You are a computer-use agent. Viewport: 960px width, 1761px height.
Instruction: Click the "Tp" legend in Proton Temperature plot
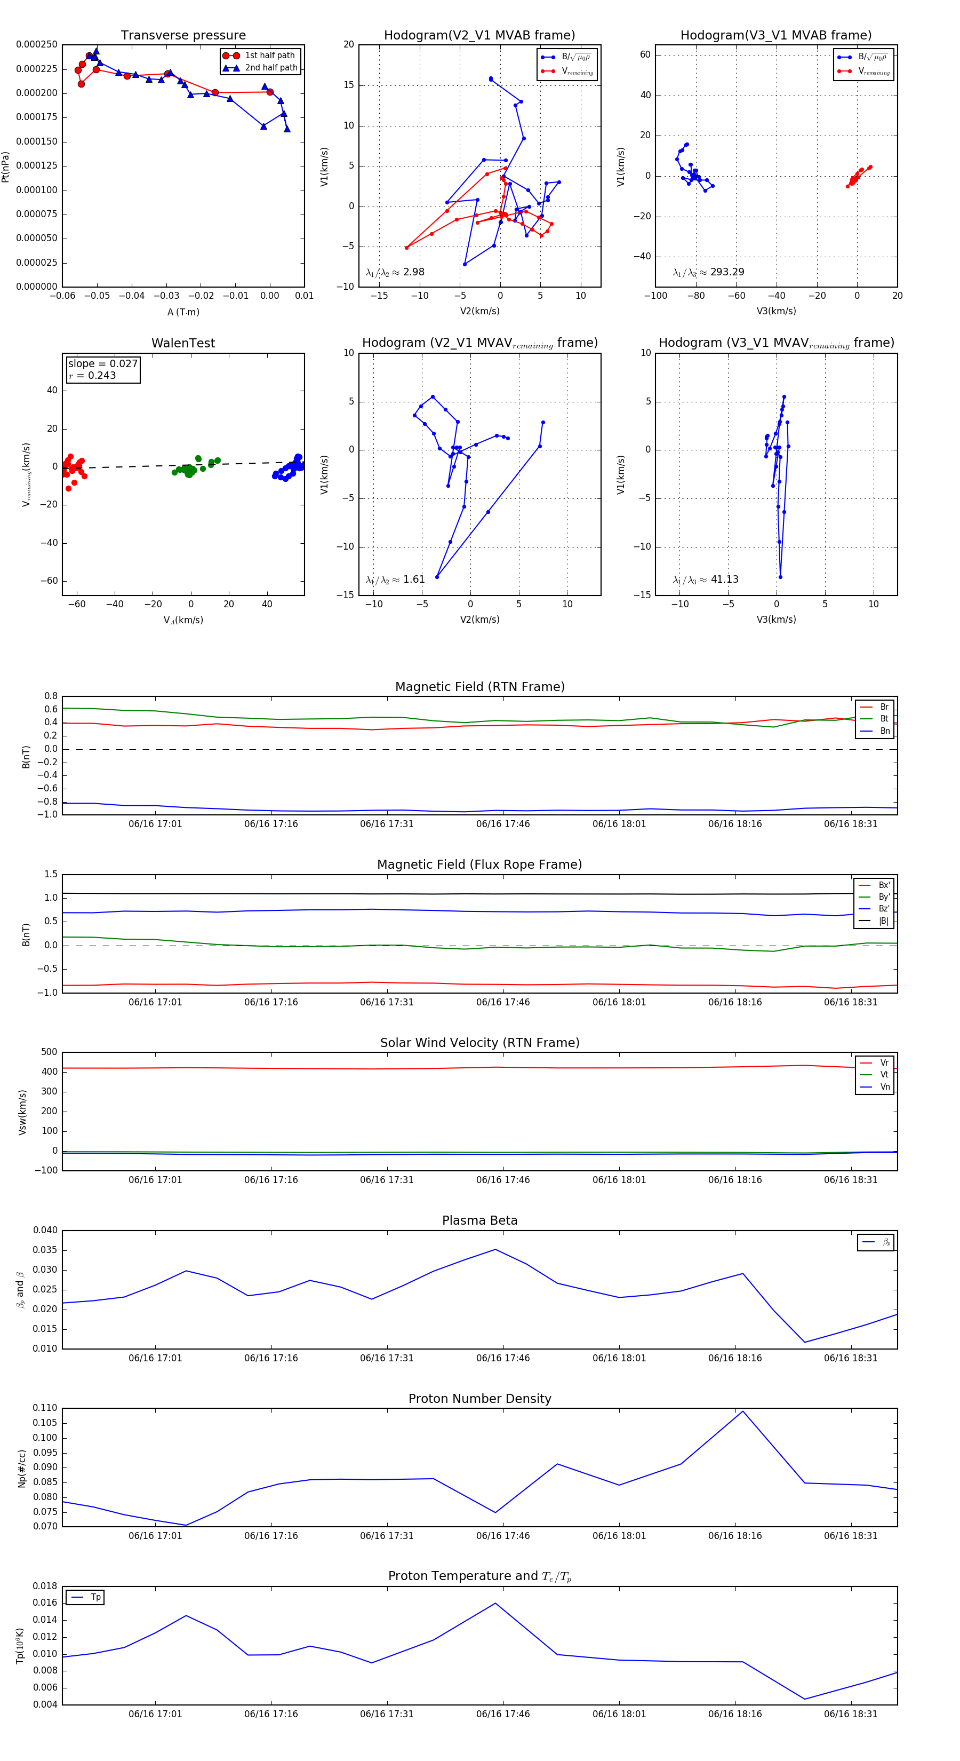pyautogui.click(x=85, y=1598)
